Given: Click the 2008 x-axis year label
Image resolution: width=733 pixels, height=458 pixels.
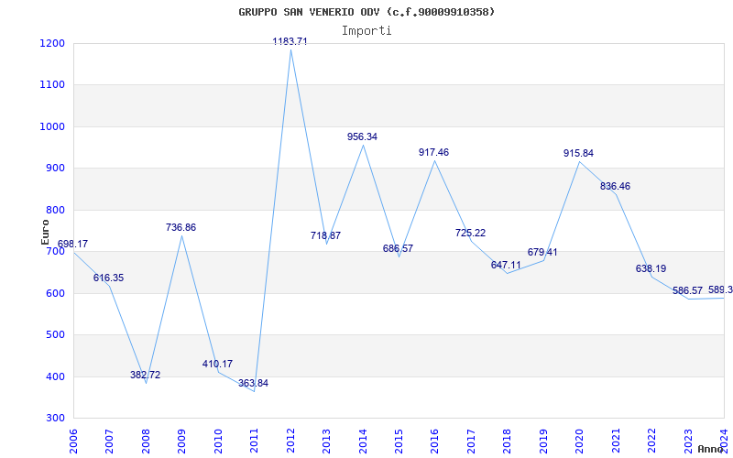Looking at the screenshot, I should 146,441.
